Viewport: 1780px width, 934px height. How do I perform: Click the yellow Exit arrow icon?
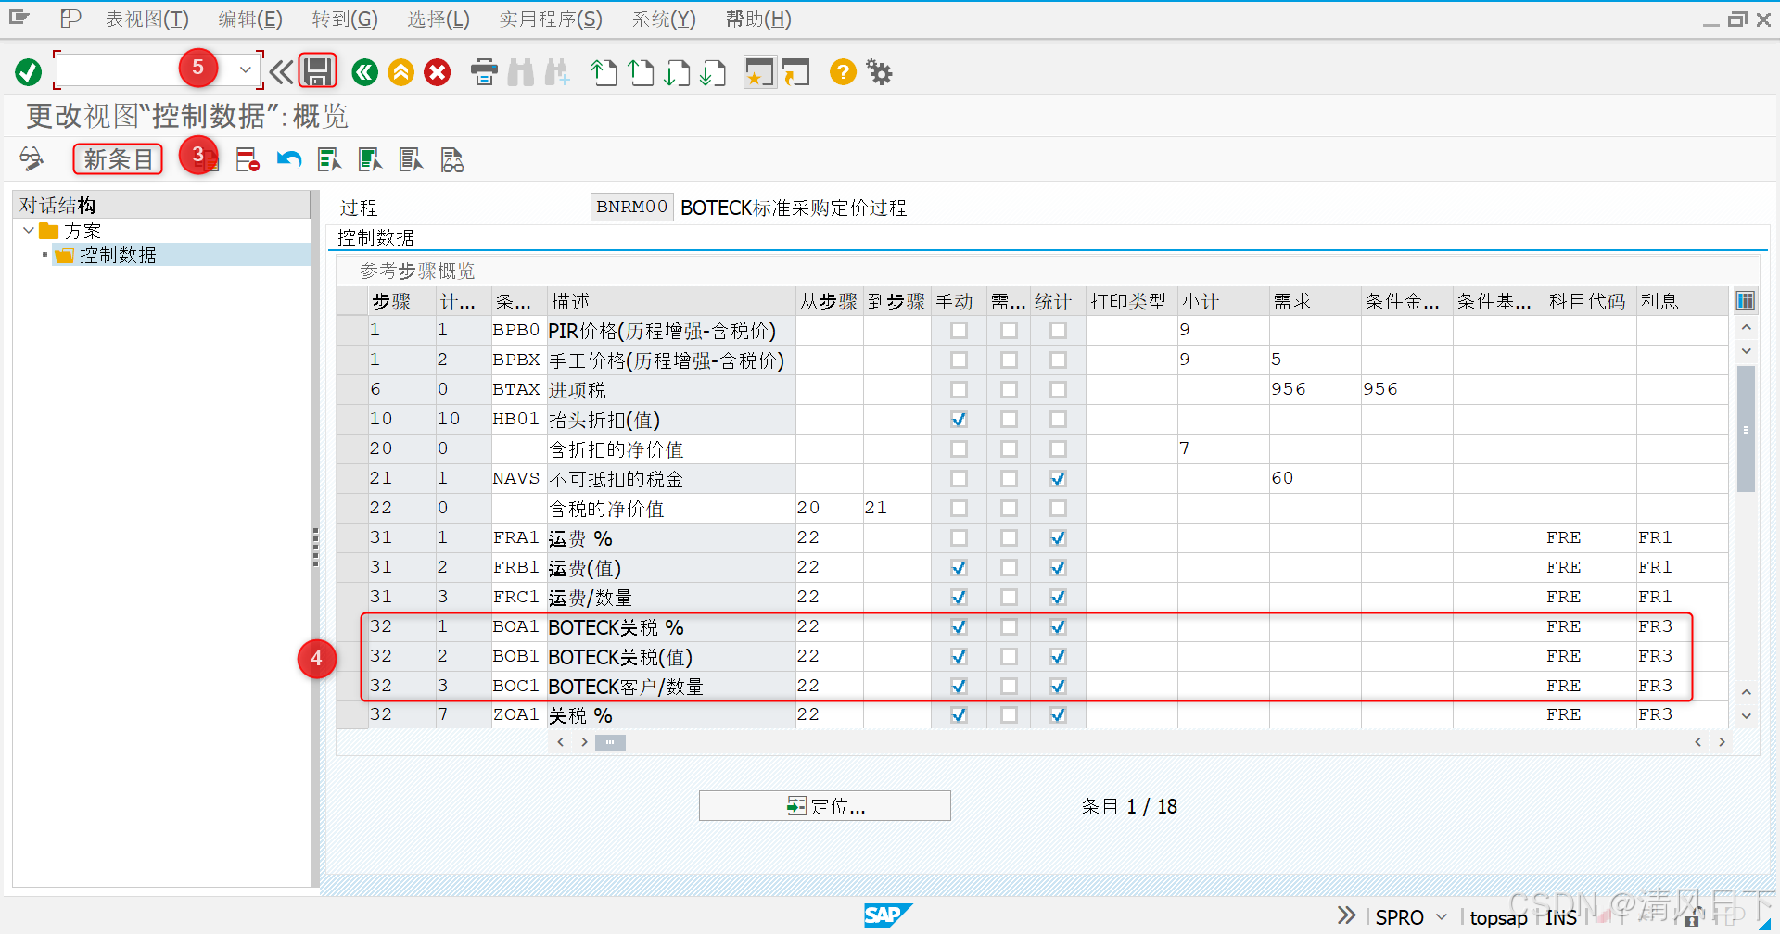click(x=401, y=72)
